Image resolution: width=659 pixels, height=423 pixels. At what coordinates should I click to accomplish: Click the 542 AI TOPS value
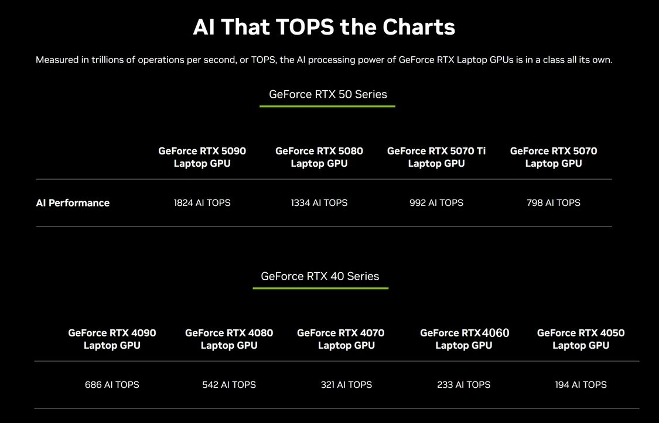coord(229,385)
